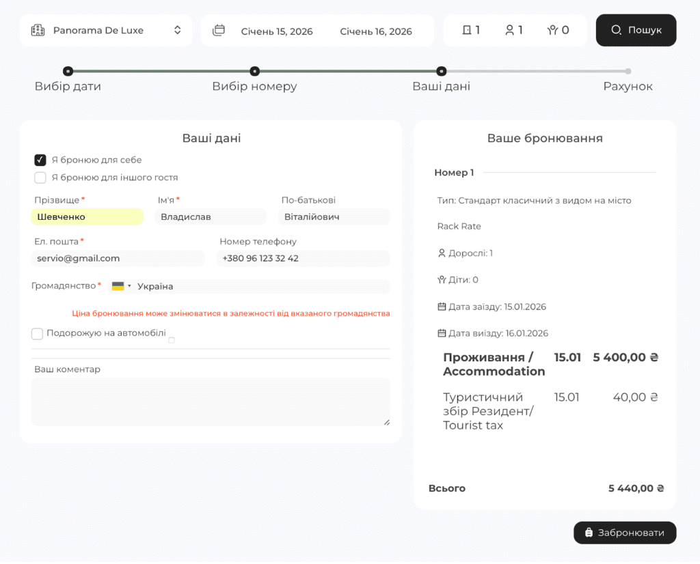The image size is (700, 564).
Task: Click the rooms count icon
Action: click(x=467, y=30)
